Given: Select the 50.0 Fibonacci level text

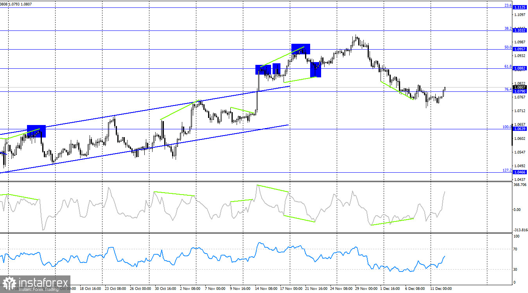Looking at the screenshot, I should [508, 47].
